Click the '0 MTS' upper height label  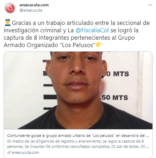tap(118, 74)
